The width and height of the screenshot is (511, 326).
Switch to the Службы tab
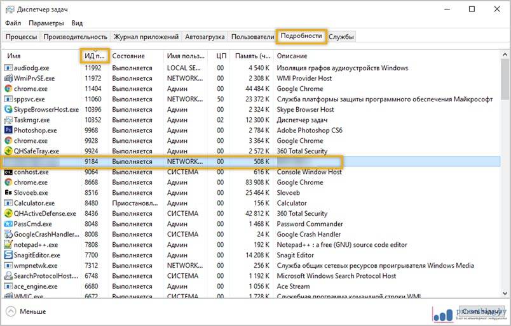[x=342, y=37]
